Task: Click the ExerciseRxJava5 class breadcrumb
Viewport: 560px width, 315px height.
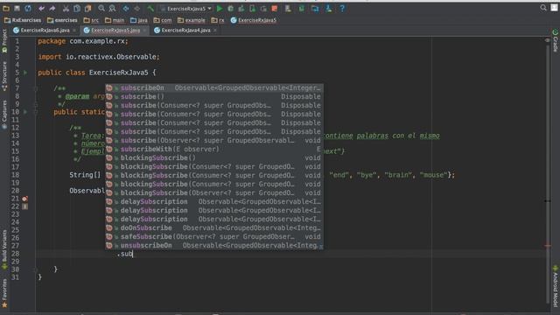Action: pos(254,20)
